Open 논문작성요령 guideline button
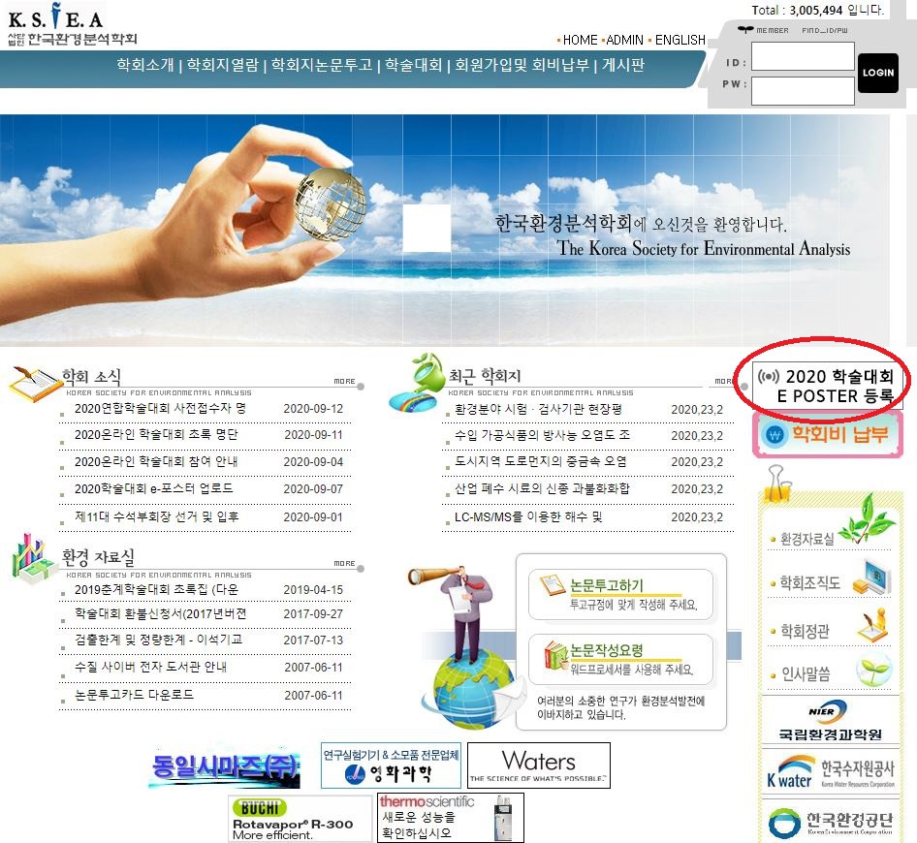Image resolution: width=917 pixels, height=843 pixels. pyautogui.click(x=620, y=659)
